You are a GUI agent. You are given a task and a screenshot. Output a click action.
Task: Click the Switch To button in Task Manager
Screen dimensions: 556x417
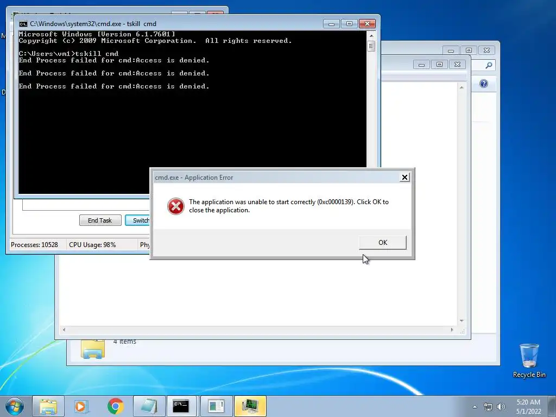coord(137,220)
